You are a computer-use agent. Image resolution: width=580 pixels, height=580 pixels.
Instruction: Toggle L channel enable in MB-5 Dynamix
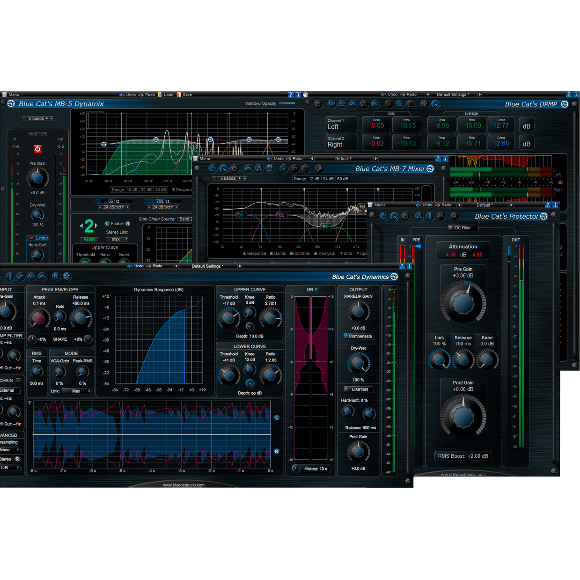pyautogui.click(x=107, y=224)
